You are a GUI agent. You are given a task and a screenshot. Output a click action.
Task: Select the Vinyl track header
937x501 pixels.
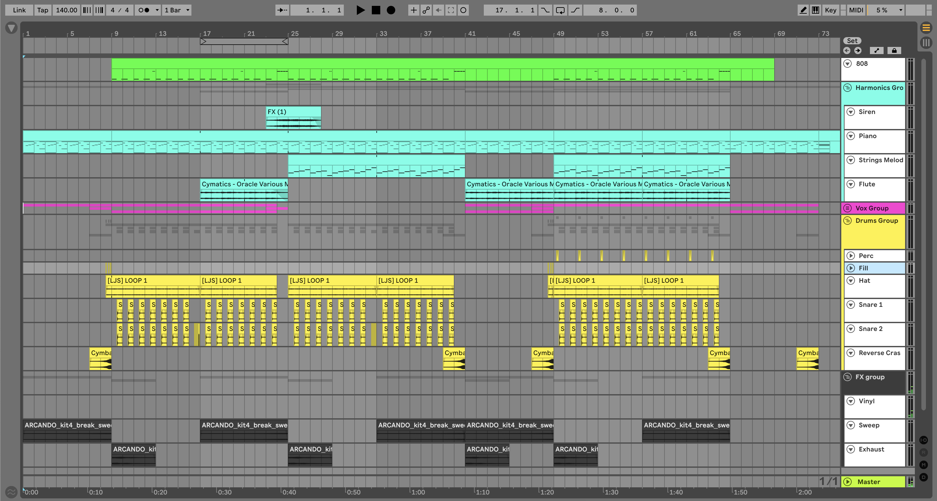click(874, 407)
